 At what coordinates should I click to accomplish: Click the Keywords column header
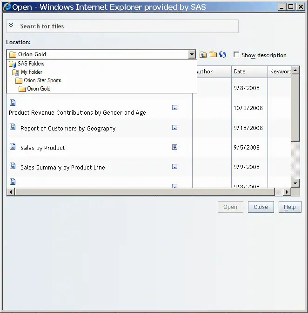coord(280,72)
